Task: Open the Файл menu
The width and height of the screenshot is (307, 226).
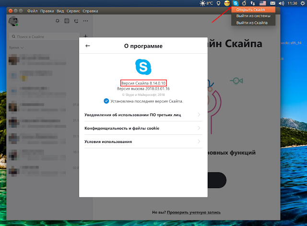Action: point(32,11)
